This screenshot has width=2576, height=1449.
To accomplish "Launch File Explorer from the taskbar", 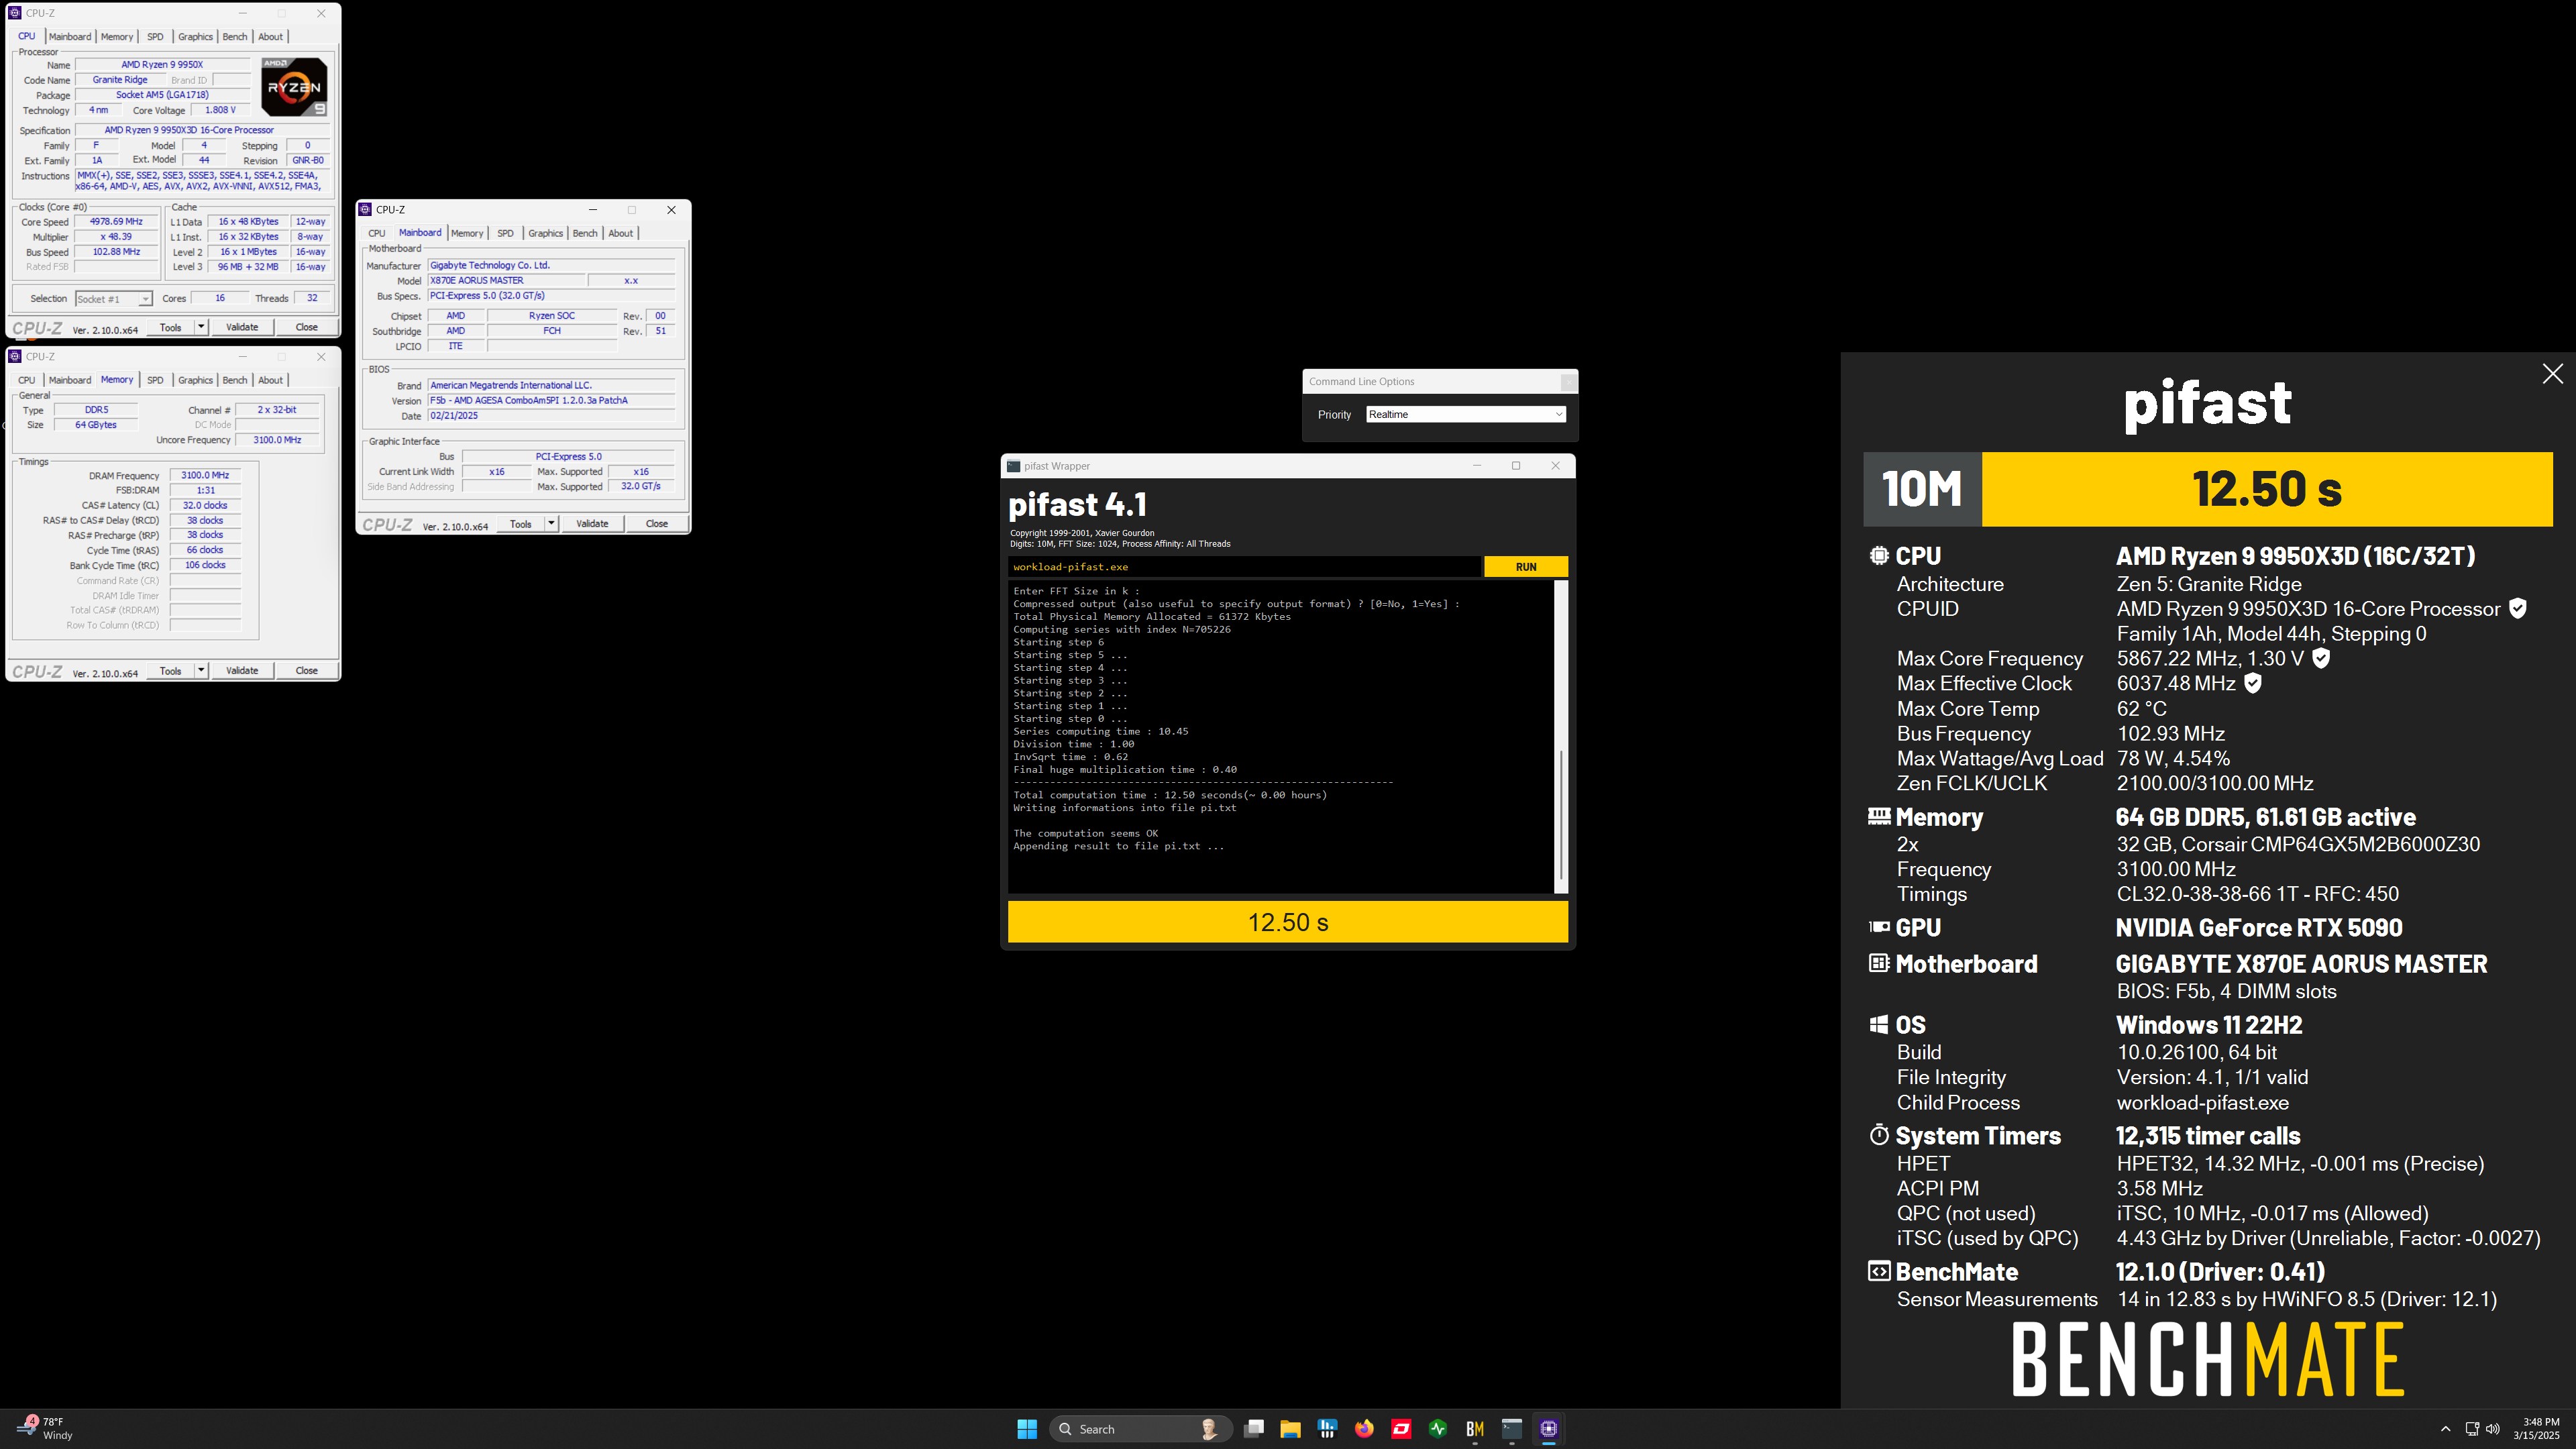I will pyautogui.click(x=1290, y=1429).
